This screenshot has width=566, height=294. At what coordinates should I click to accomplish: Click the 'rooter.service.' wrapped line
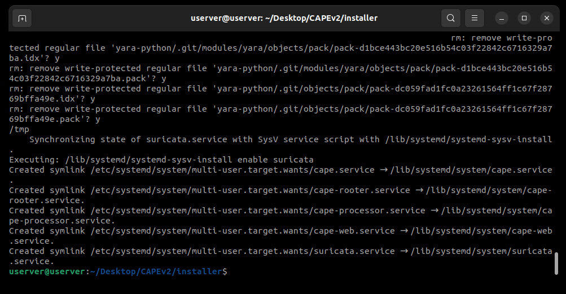[47, 200]
